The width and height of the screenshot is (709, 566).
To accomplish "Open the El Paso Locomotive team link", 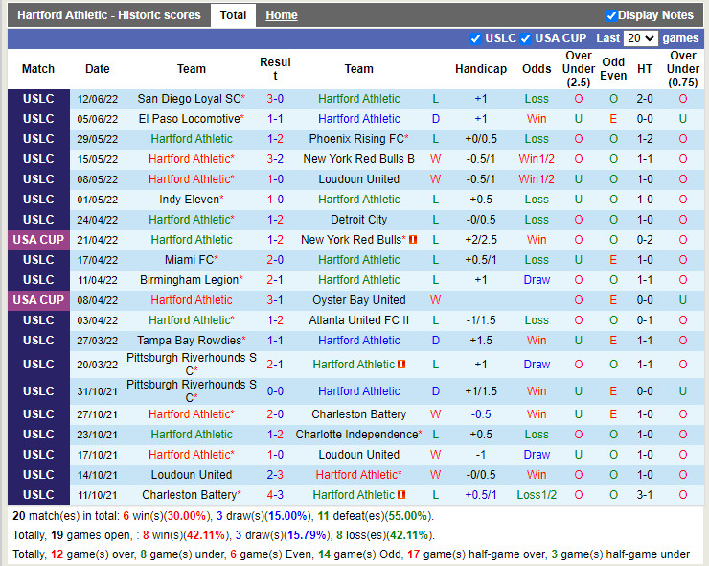I will (189, 119).
